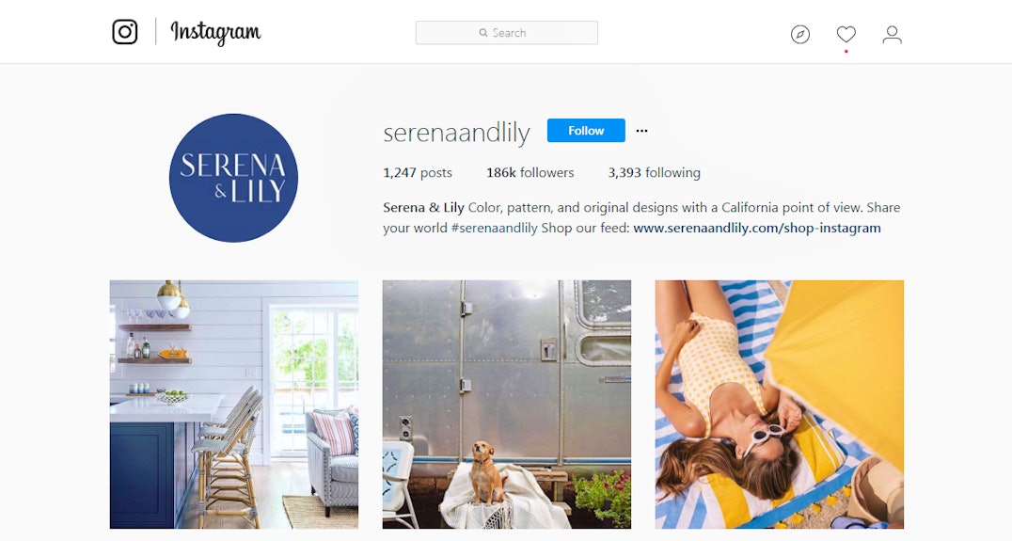The height and width of the screenshot is (541, 1012).
Task: Click the 1,247 posts count
Action: pyautogui.click(x=418, y=172)
